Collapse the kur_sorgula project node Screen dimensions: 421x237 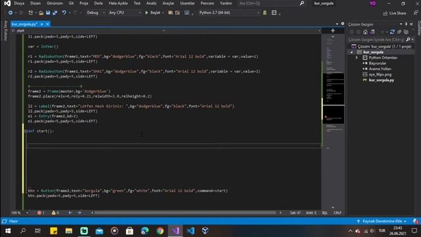[352, 52]
